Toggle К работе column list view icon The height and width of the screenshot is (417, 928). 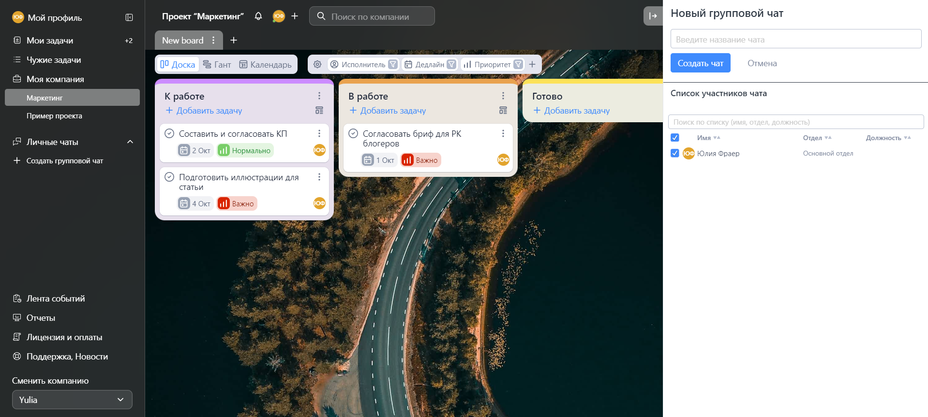point(319,110)
